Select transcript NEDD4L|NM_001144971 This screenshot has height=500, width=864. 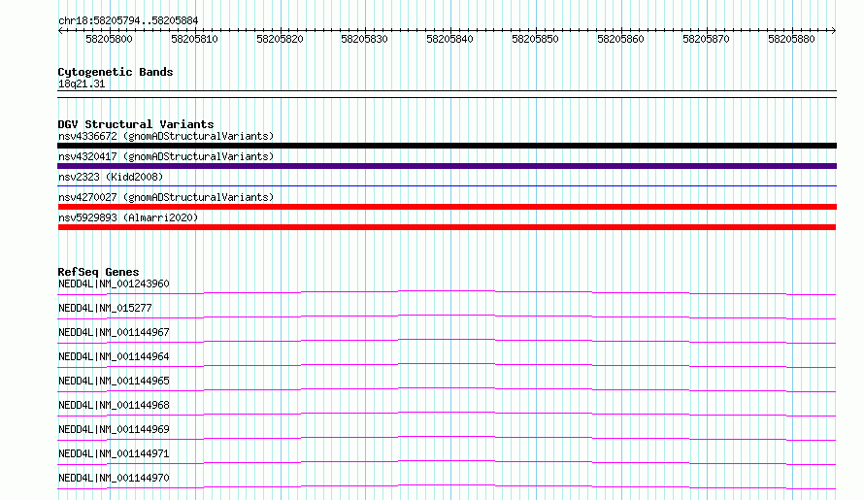(x=114, y=453)
